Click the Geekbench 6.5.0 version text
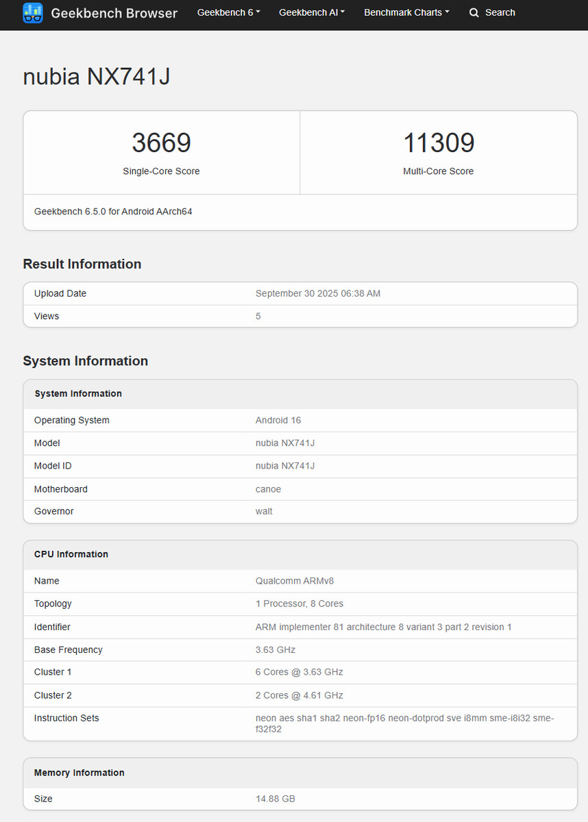This screenshot has width=588, height=822. tap(113, 212)
